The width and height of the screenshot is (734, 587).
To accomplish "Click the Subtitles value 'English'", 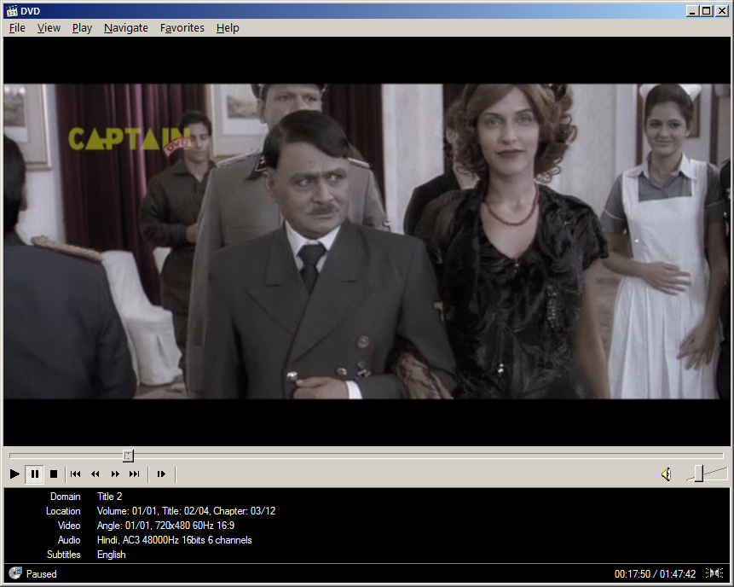I will [x=112, y=555].
